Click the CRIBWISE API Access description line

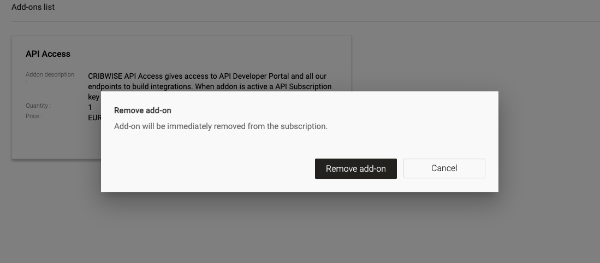(x=207, y=76)
